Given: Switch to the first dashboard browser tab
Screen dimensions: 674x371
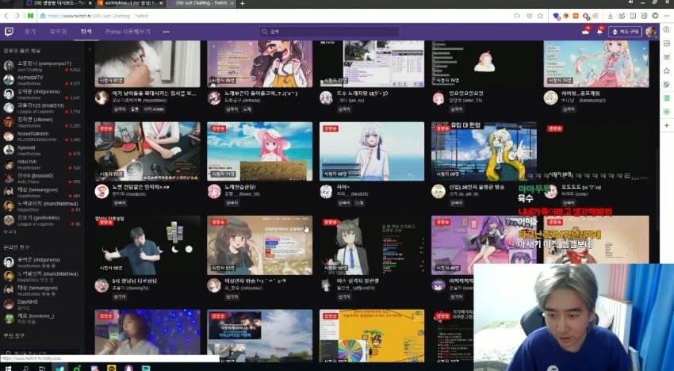Looking at the screenshot, I should pos(58,3).
